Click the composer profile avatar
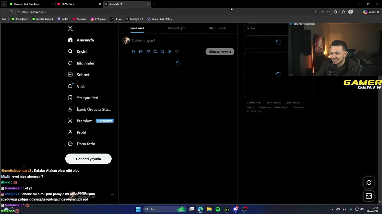 point(126,40)
